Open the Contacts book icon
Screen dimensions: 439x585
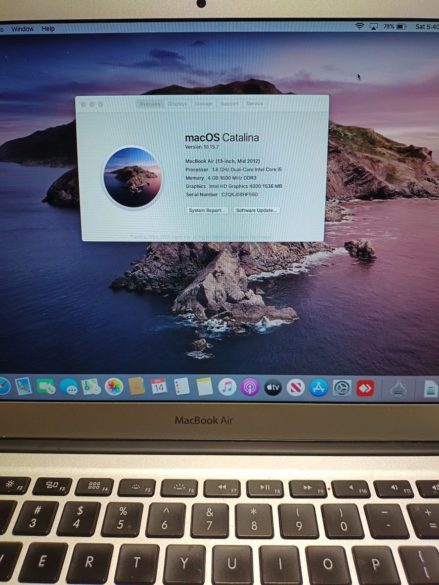[137, 387]
